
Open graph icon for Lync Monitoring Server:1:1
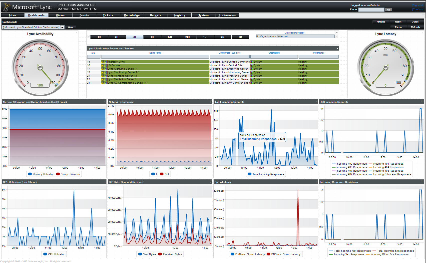click(106, 72)
